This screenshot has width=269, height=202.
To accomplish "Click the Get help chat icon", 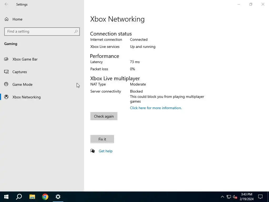I will click(92, 151).
